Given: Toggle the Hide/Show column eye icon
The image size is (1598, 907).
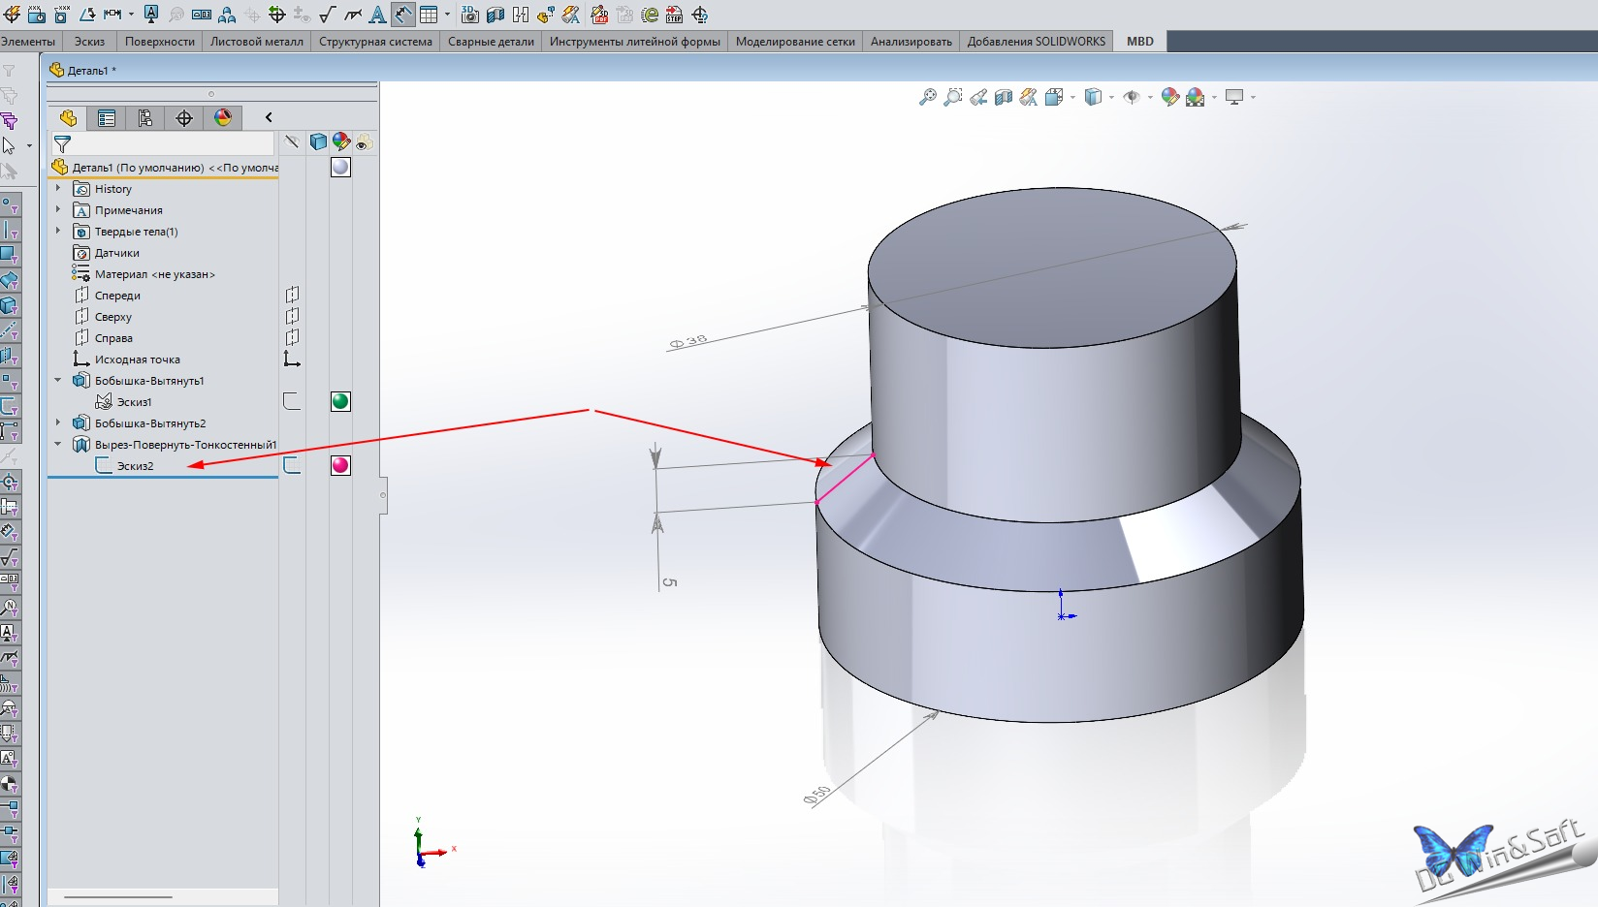Looking at the screenshot, I should point(364,142).
